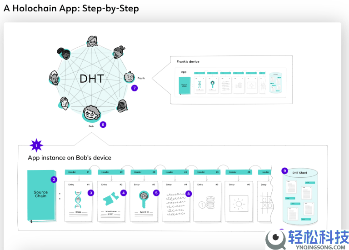Click Bob's avatar in the DHT network
This screenshot has width=349, height=250.
click(91, 113)
